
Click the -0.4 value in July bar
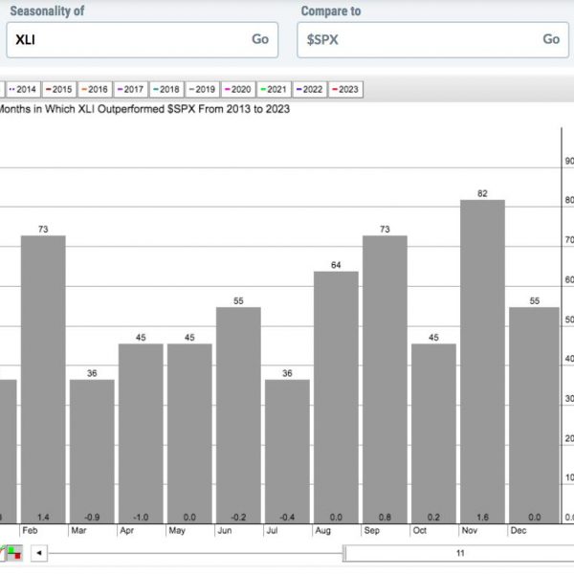(x=287, y=518)
